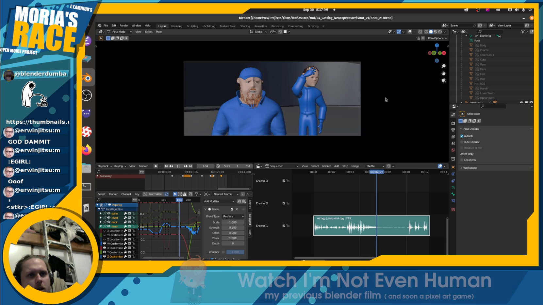Switch to the Sculpting workspace tab

click(x=192, y=26)
